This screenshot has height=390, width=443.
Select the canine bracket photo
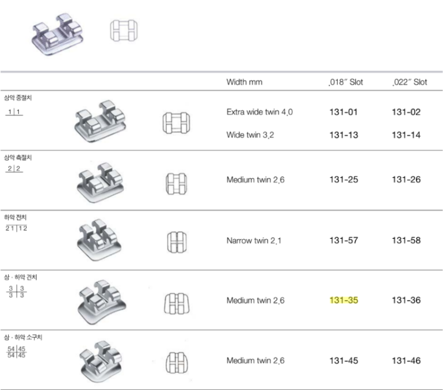point(102,302)
